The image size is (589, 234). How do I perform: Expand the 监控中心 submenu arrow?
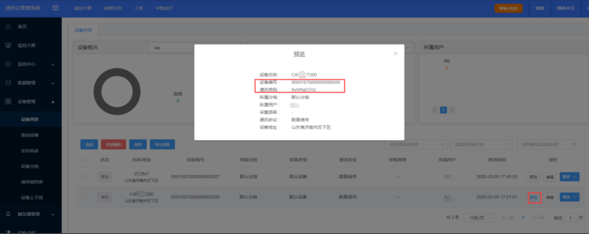53,65
